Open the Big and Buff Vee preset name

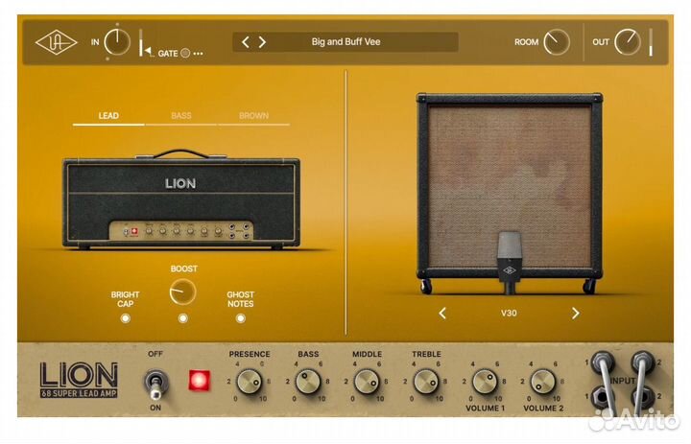point(345,42)
